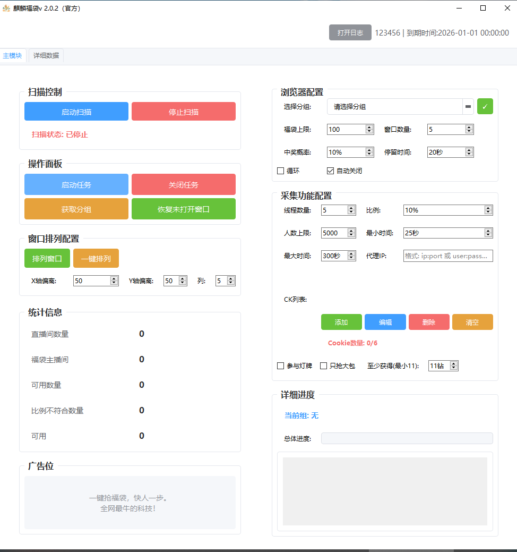The width and height of the screenshot is (517, 552).
Task: Open the log with 打开日志
Action: tap(350, 32)
